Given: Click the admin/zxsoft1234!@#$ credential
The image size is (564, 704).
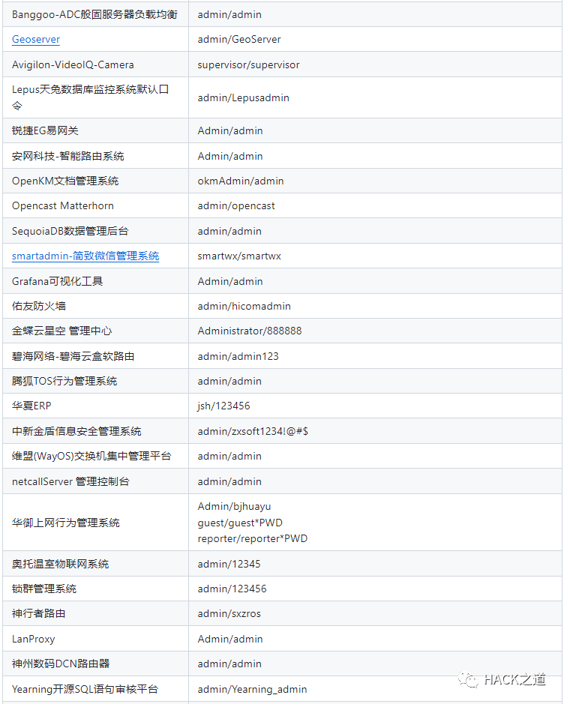Looking at the screenshot, I should click(253, 431).
